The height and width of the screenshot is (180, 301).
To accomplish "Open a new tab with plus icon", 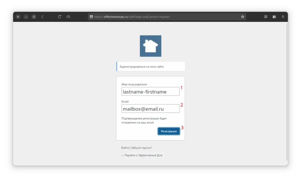I will pos(68,17).
